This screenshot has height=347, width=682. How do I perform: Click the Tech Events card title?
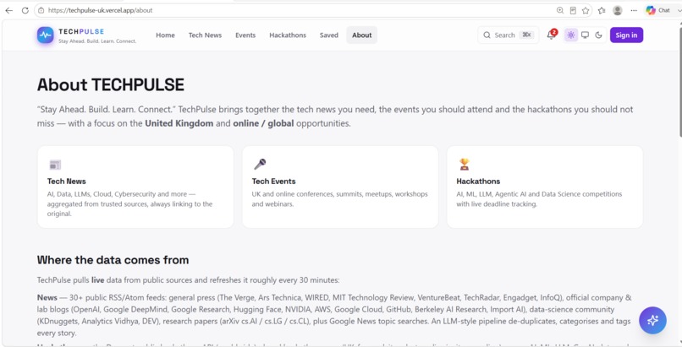point(273,182)
